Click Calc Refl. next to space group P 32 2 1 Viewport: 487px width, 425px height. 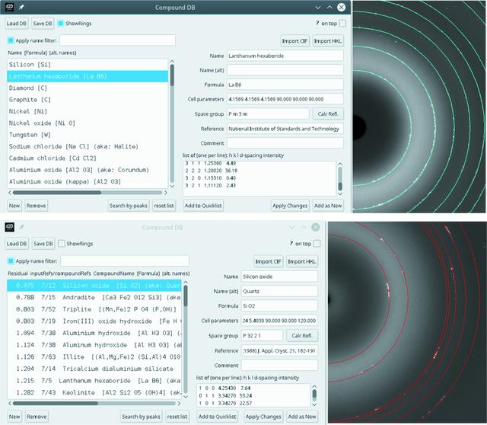[302, 335]
